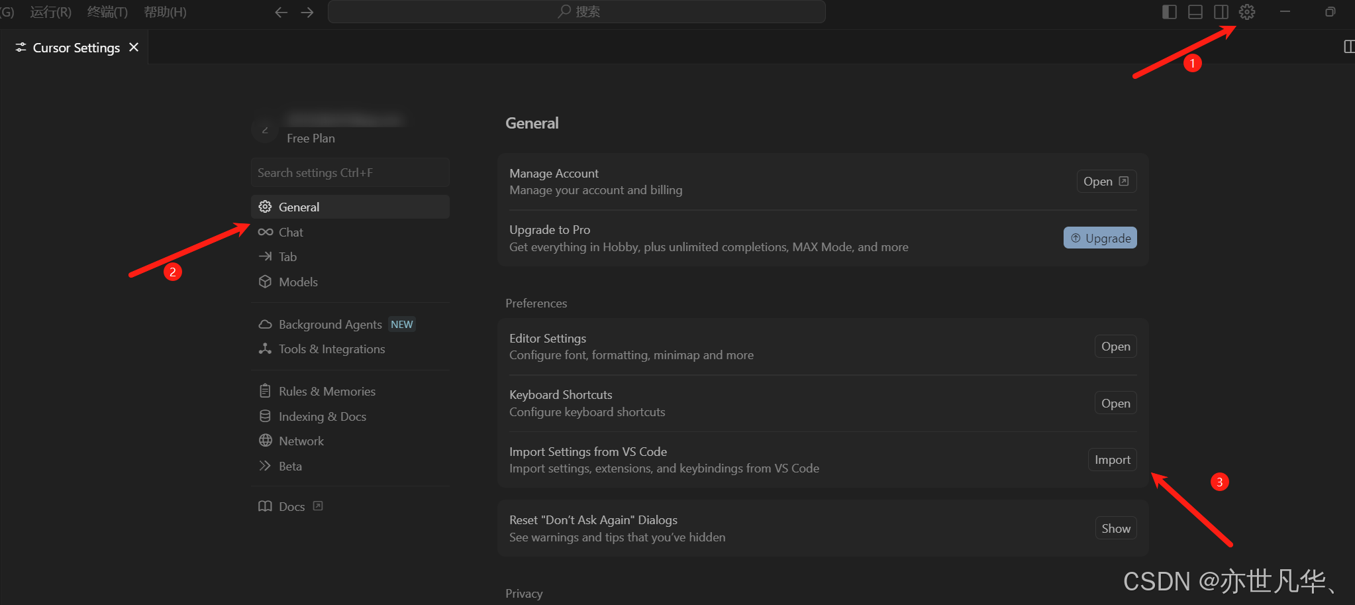Click the Network globe icon
Image resolution: width=1355 pixels, height=605 pixels.
point(265,441)
